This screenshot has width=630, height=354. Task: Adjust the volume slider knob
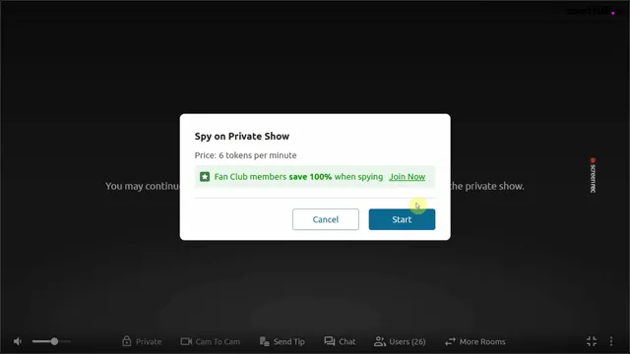pos(54,341)
